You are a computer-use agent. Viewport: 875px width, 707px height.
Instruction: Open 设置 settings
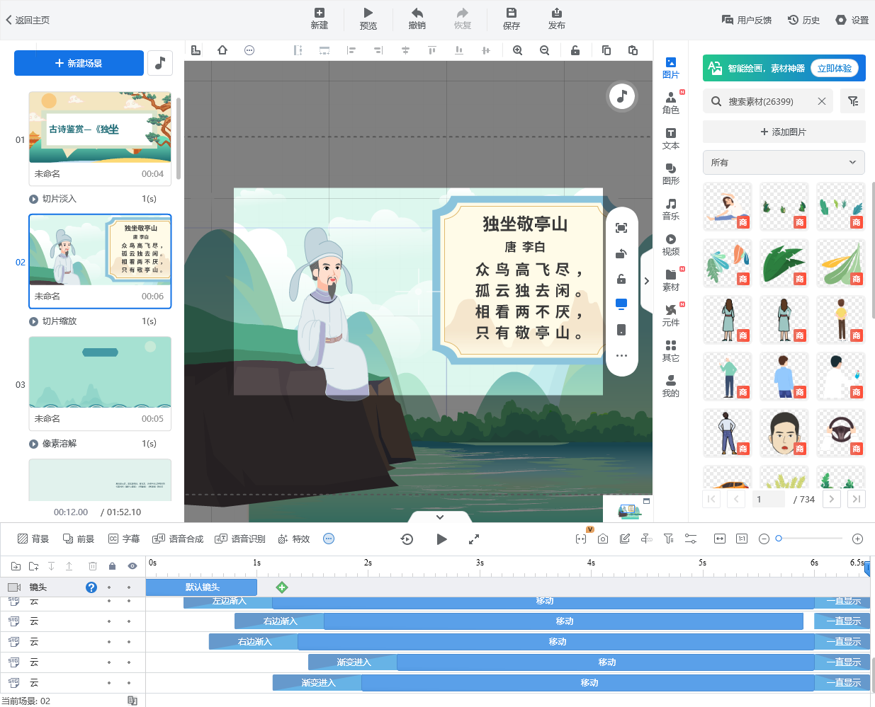click(x=852, y=20)
